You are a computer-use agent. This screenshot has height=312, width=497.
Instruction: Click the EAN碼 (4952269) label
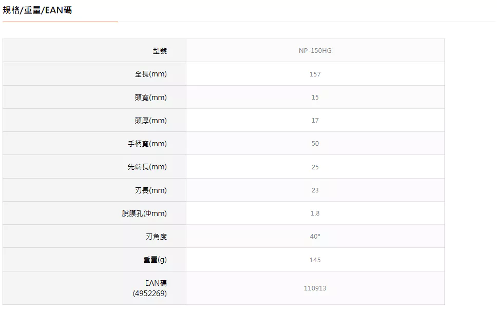(x=150, y=288)
